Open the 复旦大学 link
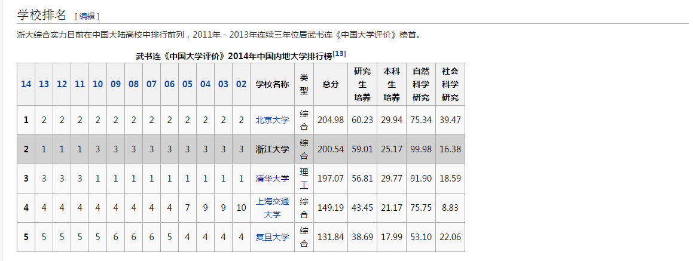The width and height of the screenshot is (693, 261). pos(272,237)
